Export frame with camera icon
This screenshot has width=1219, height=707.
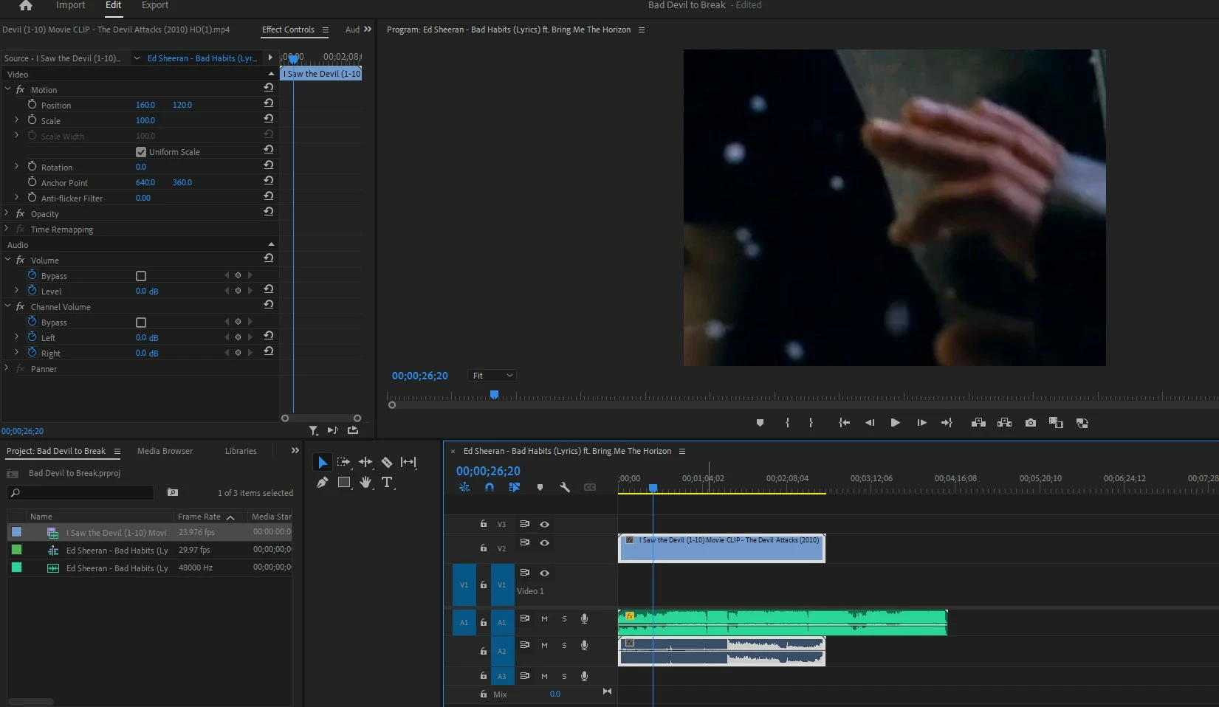pyautogui.click(x=1031, y=423)
